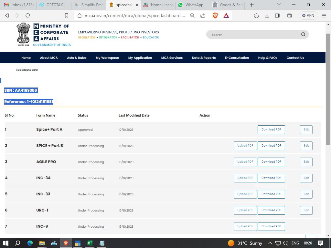
Task: Close the spicedashboard tab
Action: point(137,5)
